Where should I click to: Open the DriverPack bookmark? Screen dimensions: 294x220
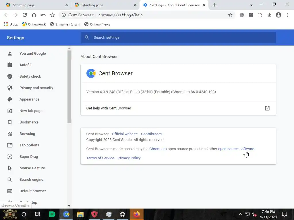[x=34, y=24]
